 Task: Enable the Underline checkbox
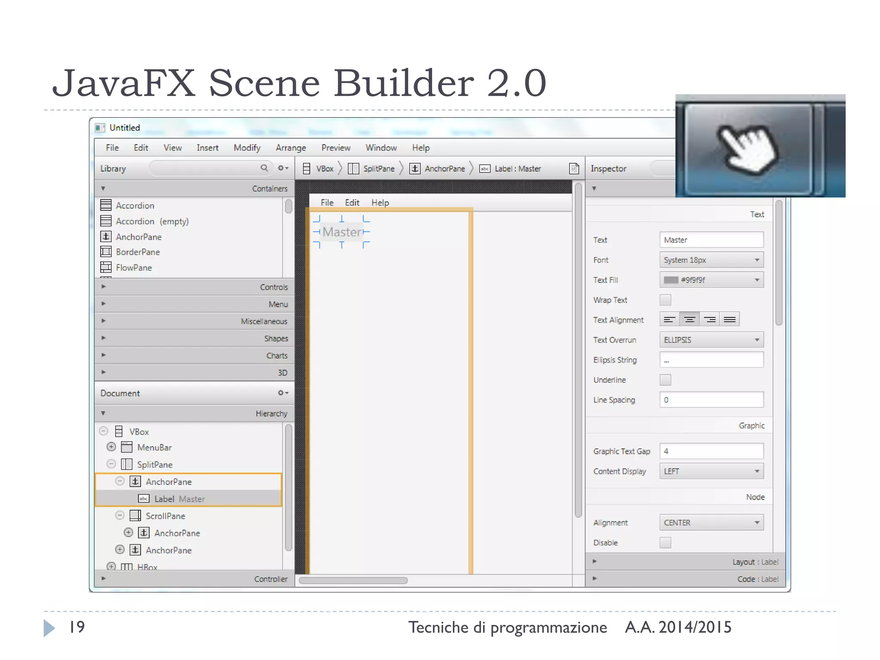665,379
